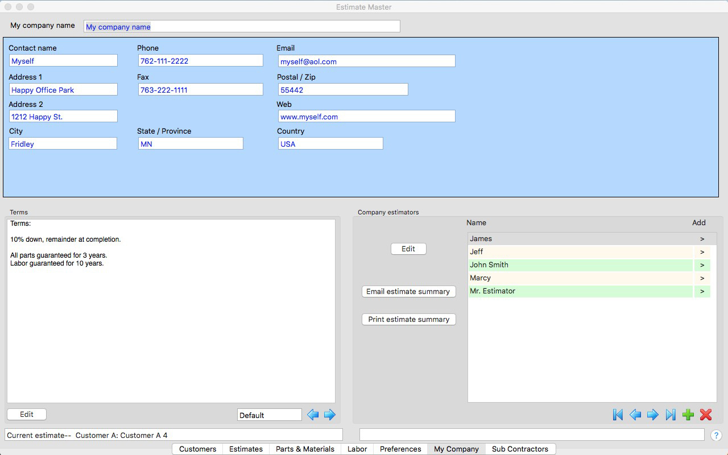
Task: Go to next estimator with right arrow
Action: point(653,415)
